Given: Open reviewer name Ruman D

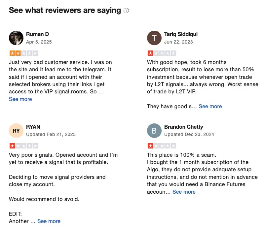Looking at the screenshot, I should (x=38, y=34).
